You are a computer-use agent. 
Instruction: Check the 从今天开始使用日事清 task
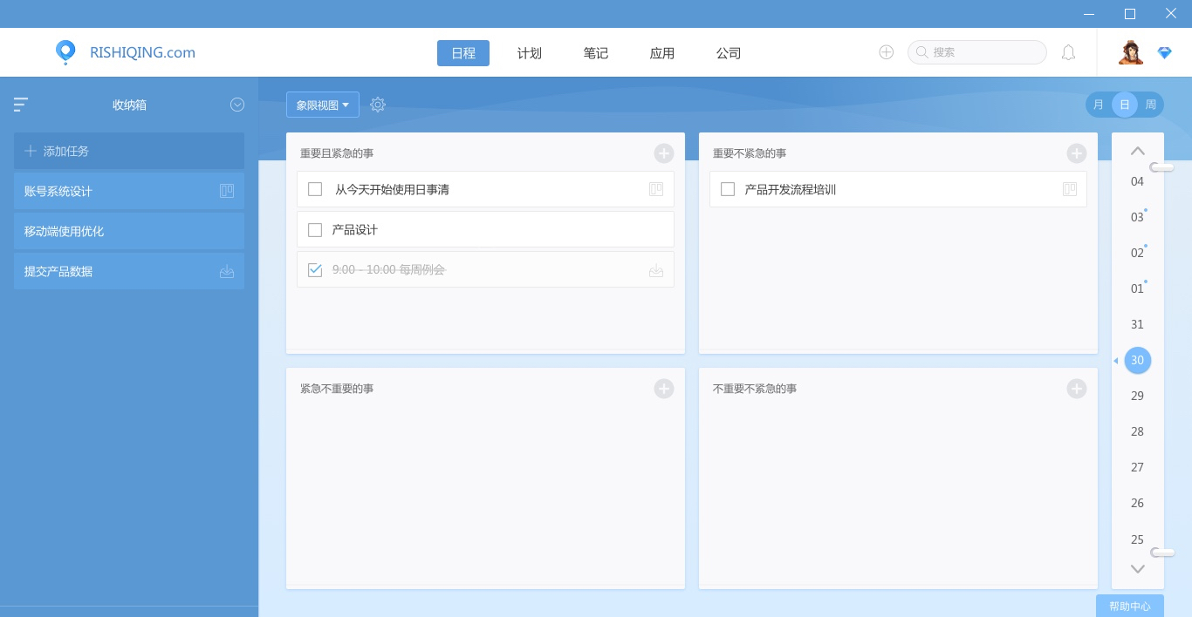tap(315, 189)
